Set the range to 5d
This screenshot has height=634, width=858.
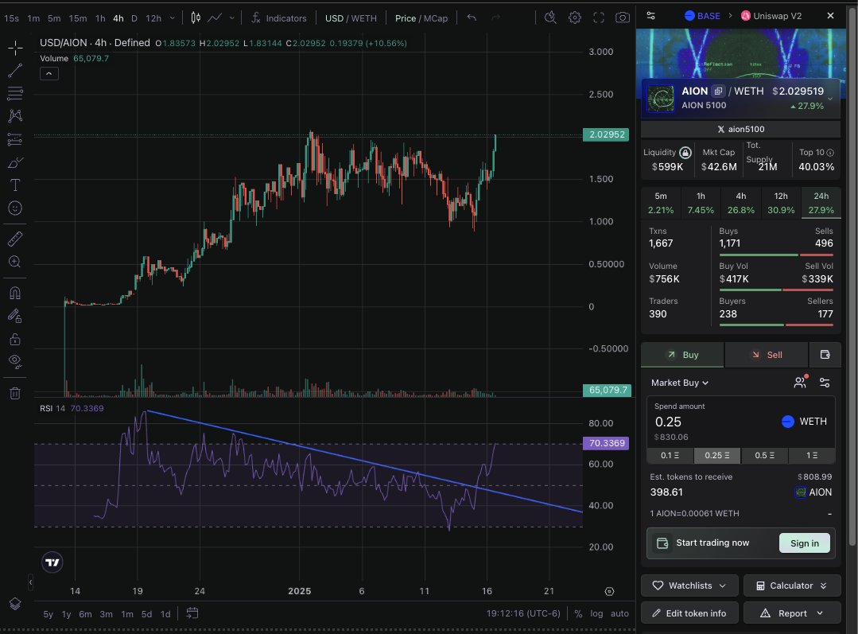pyautogui.click(x=146, y=614)
